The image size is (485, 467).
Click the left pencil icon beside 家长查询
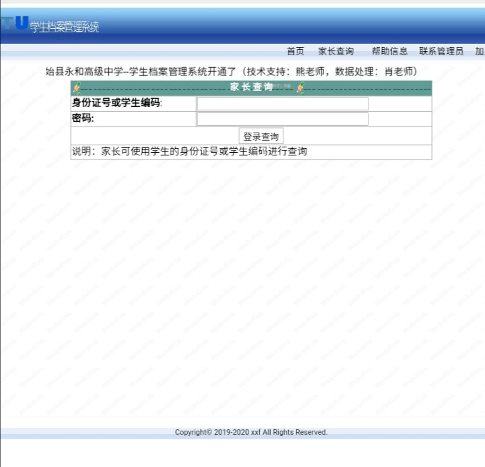coord(77,88)
